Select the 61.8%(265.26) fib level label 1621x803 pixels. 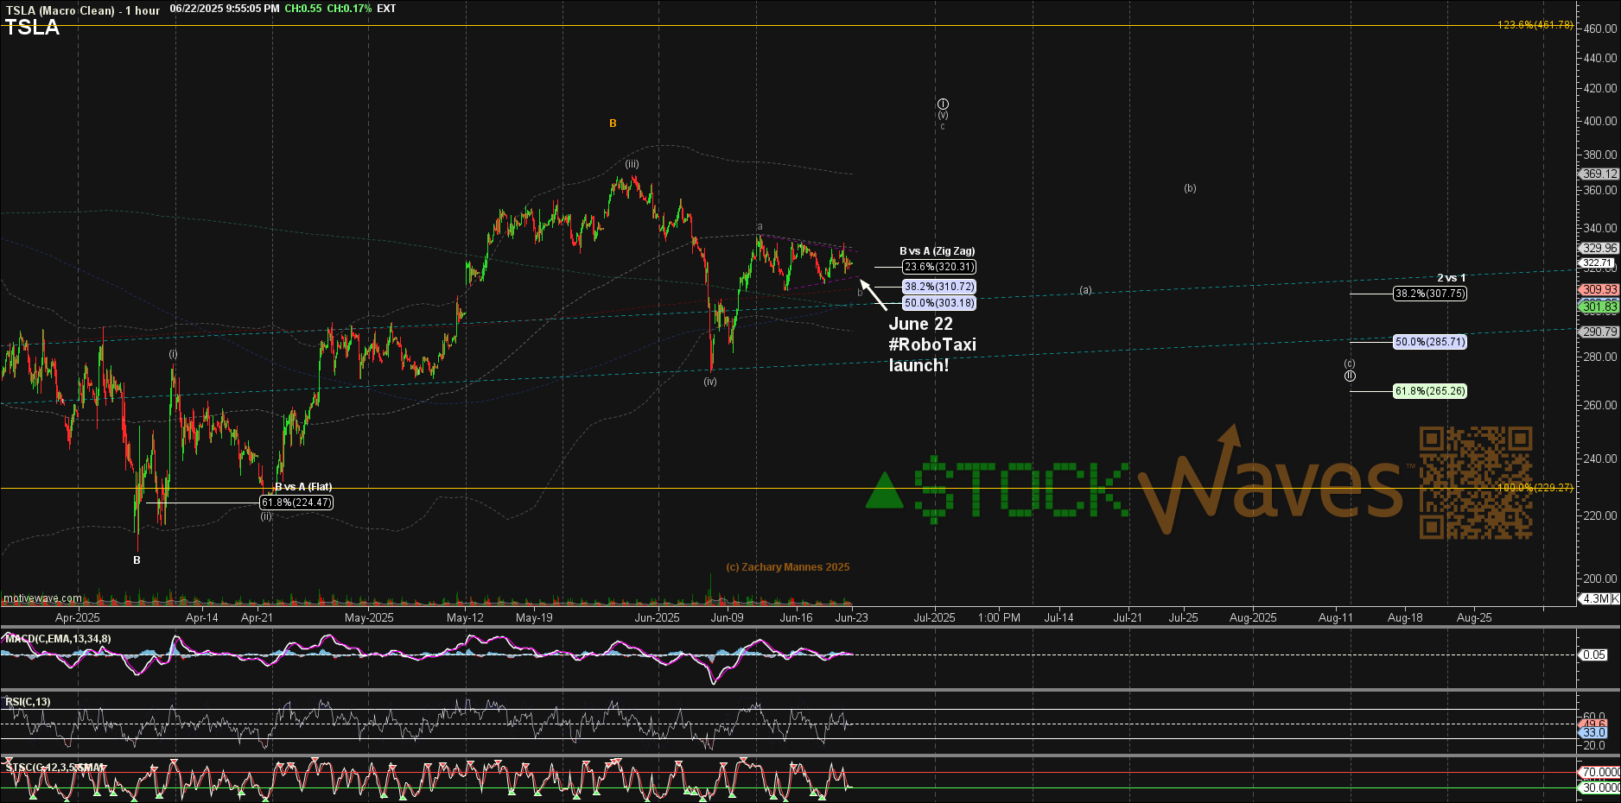[1429, 391]
